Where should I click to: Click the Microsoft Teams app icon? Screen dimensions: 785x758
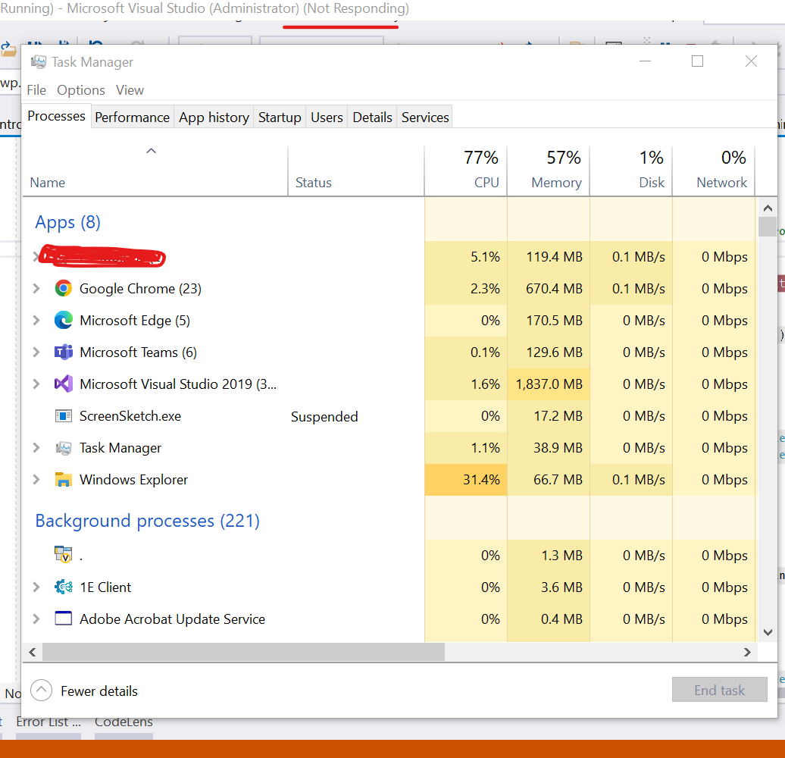63,352
